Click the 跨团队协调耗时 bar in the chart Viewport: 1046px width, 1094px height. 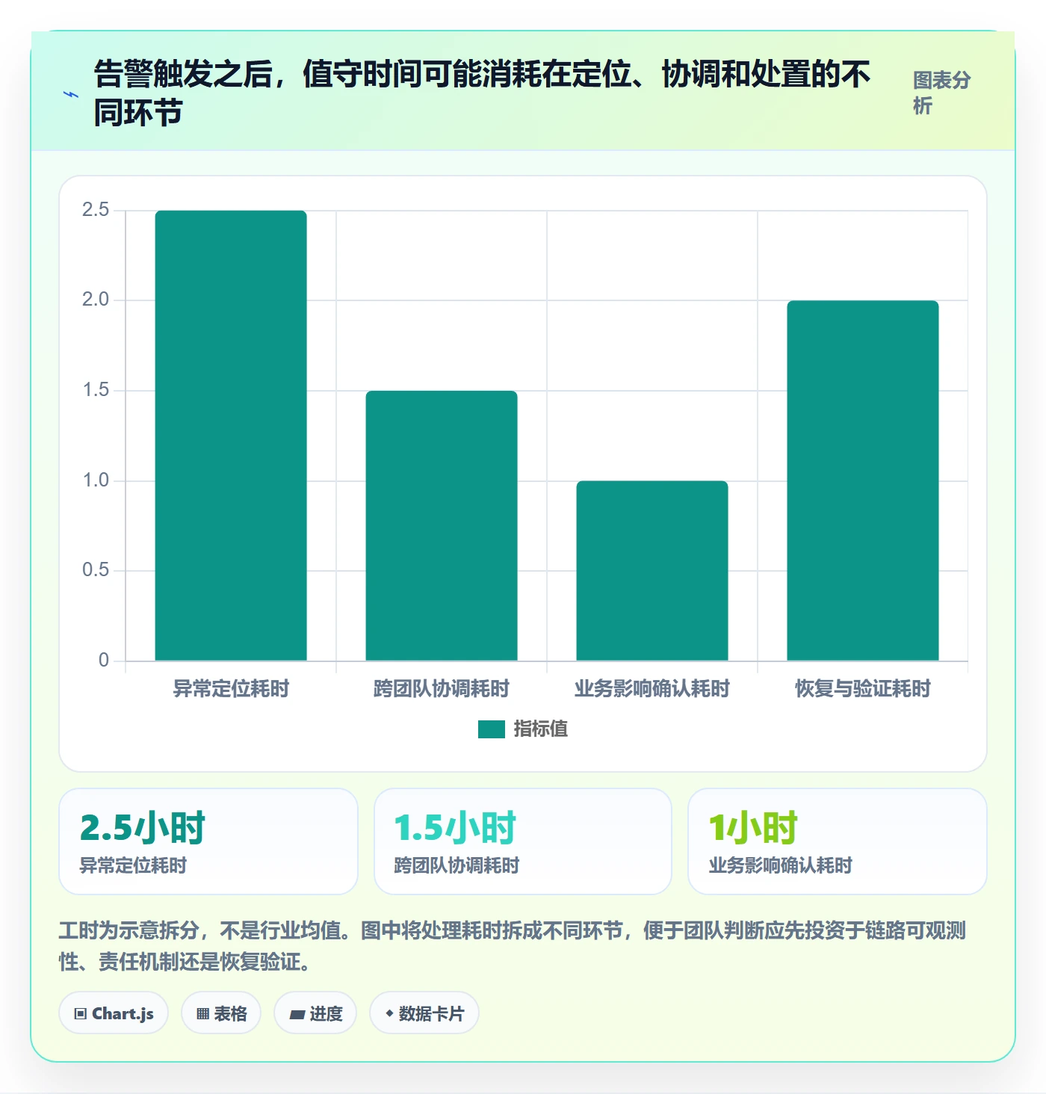coord(442,525)
